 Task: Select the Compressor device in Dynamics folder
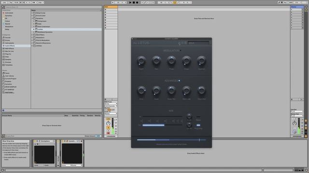tap(42, 21)
